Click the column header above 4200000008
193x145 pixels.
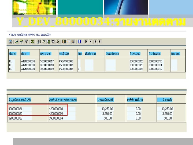click(x=63, y=100)
